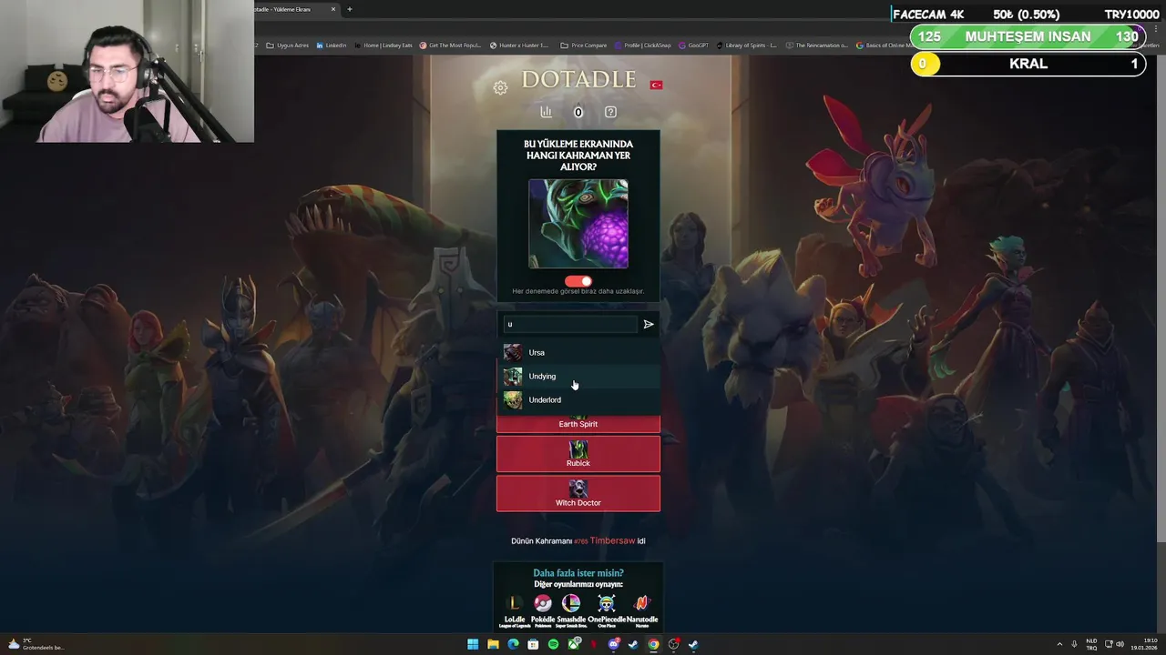Image resolution: width=1166 pixels, height=655 pixels.
Task: Click the DOTADLE logo title
Action: tap(578, 80)
